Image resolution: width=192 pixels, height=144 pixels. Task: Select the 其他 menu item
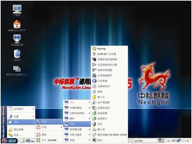tap(77, 140)
